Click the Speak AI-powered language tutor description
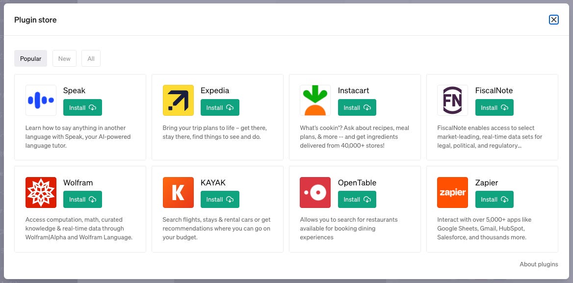The height and width of the screenshot is (283, 573). click(78, 137)
